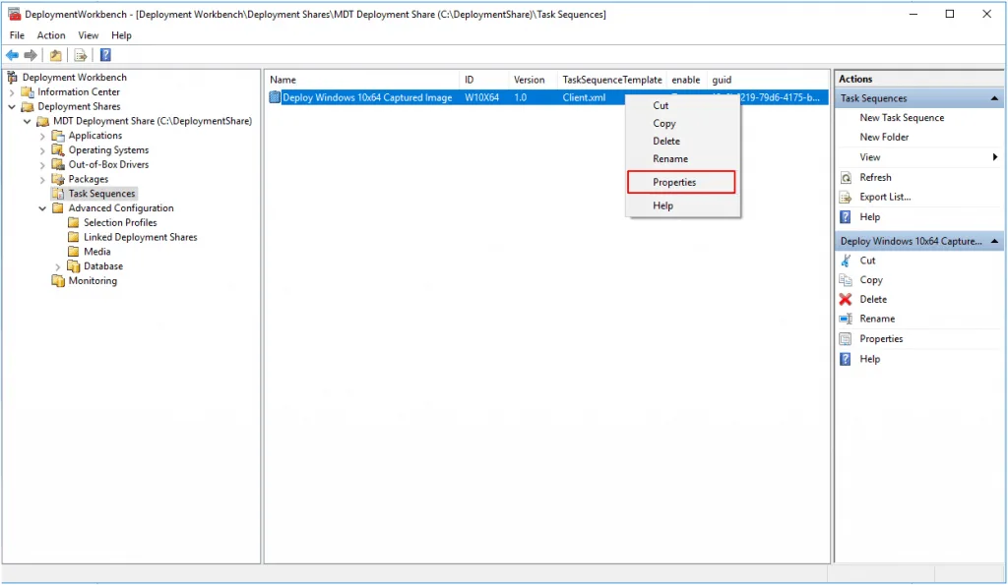Sort by the Name column header
Viewport: 1008px width, 585px height.
coord(361,80)
